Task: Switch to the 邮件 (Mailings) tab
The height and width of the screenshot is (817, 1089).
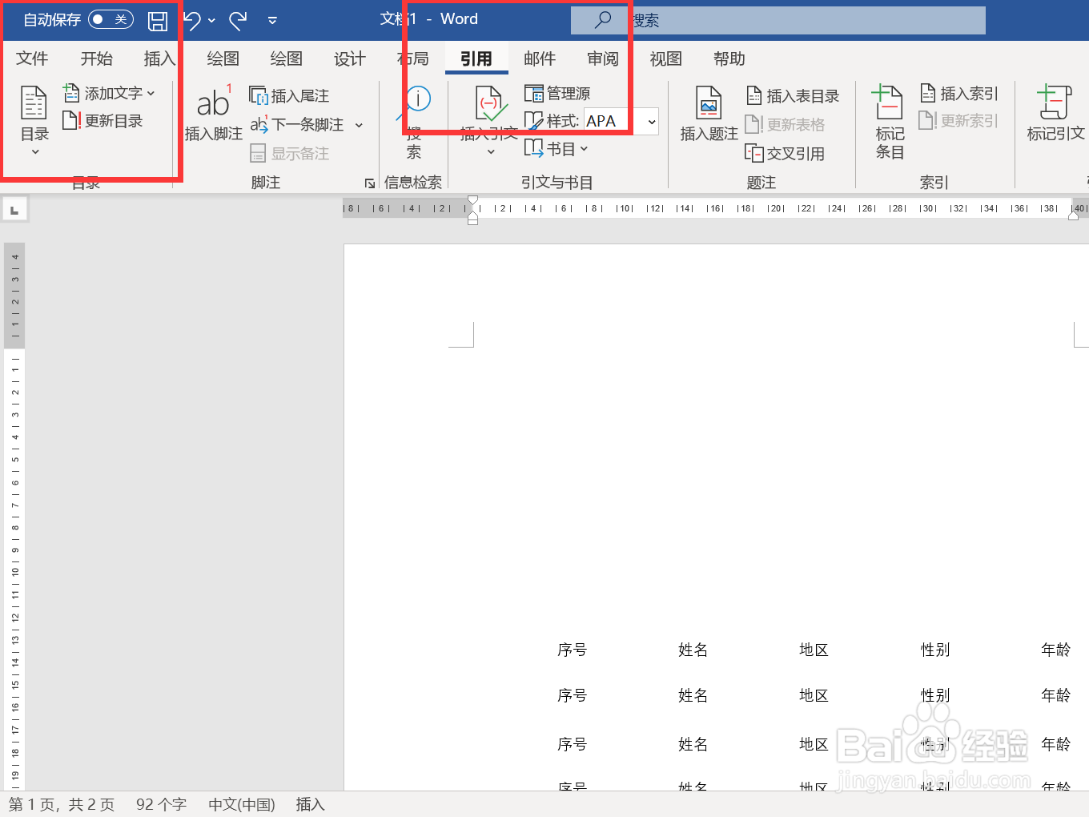Action: (x=540, y=58)
